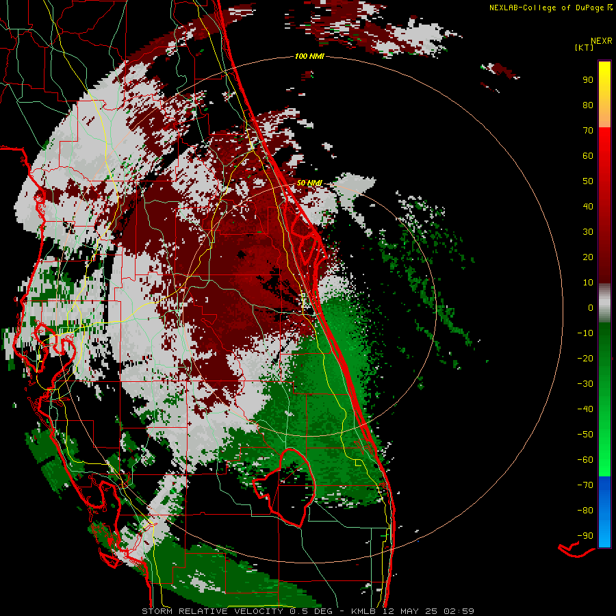The width and height of the screenshot is (616, 616).
Task: Pick the bright green segment of velocity color bar
Action: click(x=604, y=400)
